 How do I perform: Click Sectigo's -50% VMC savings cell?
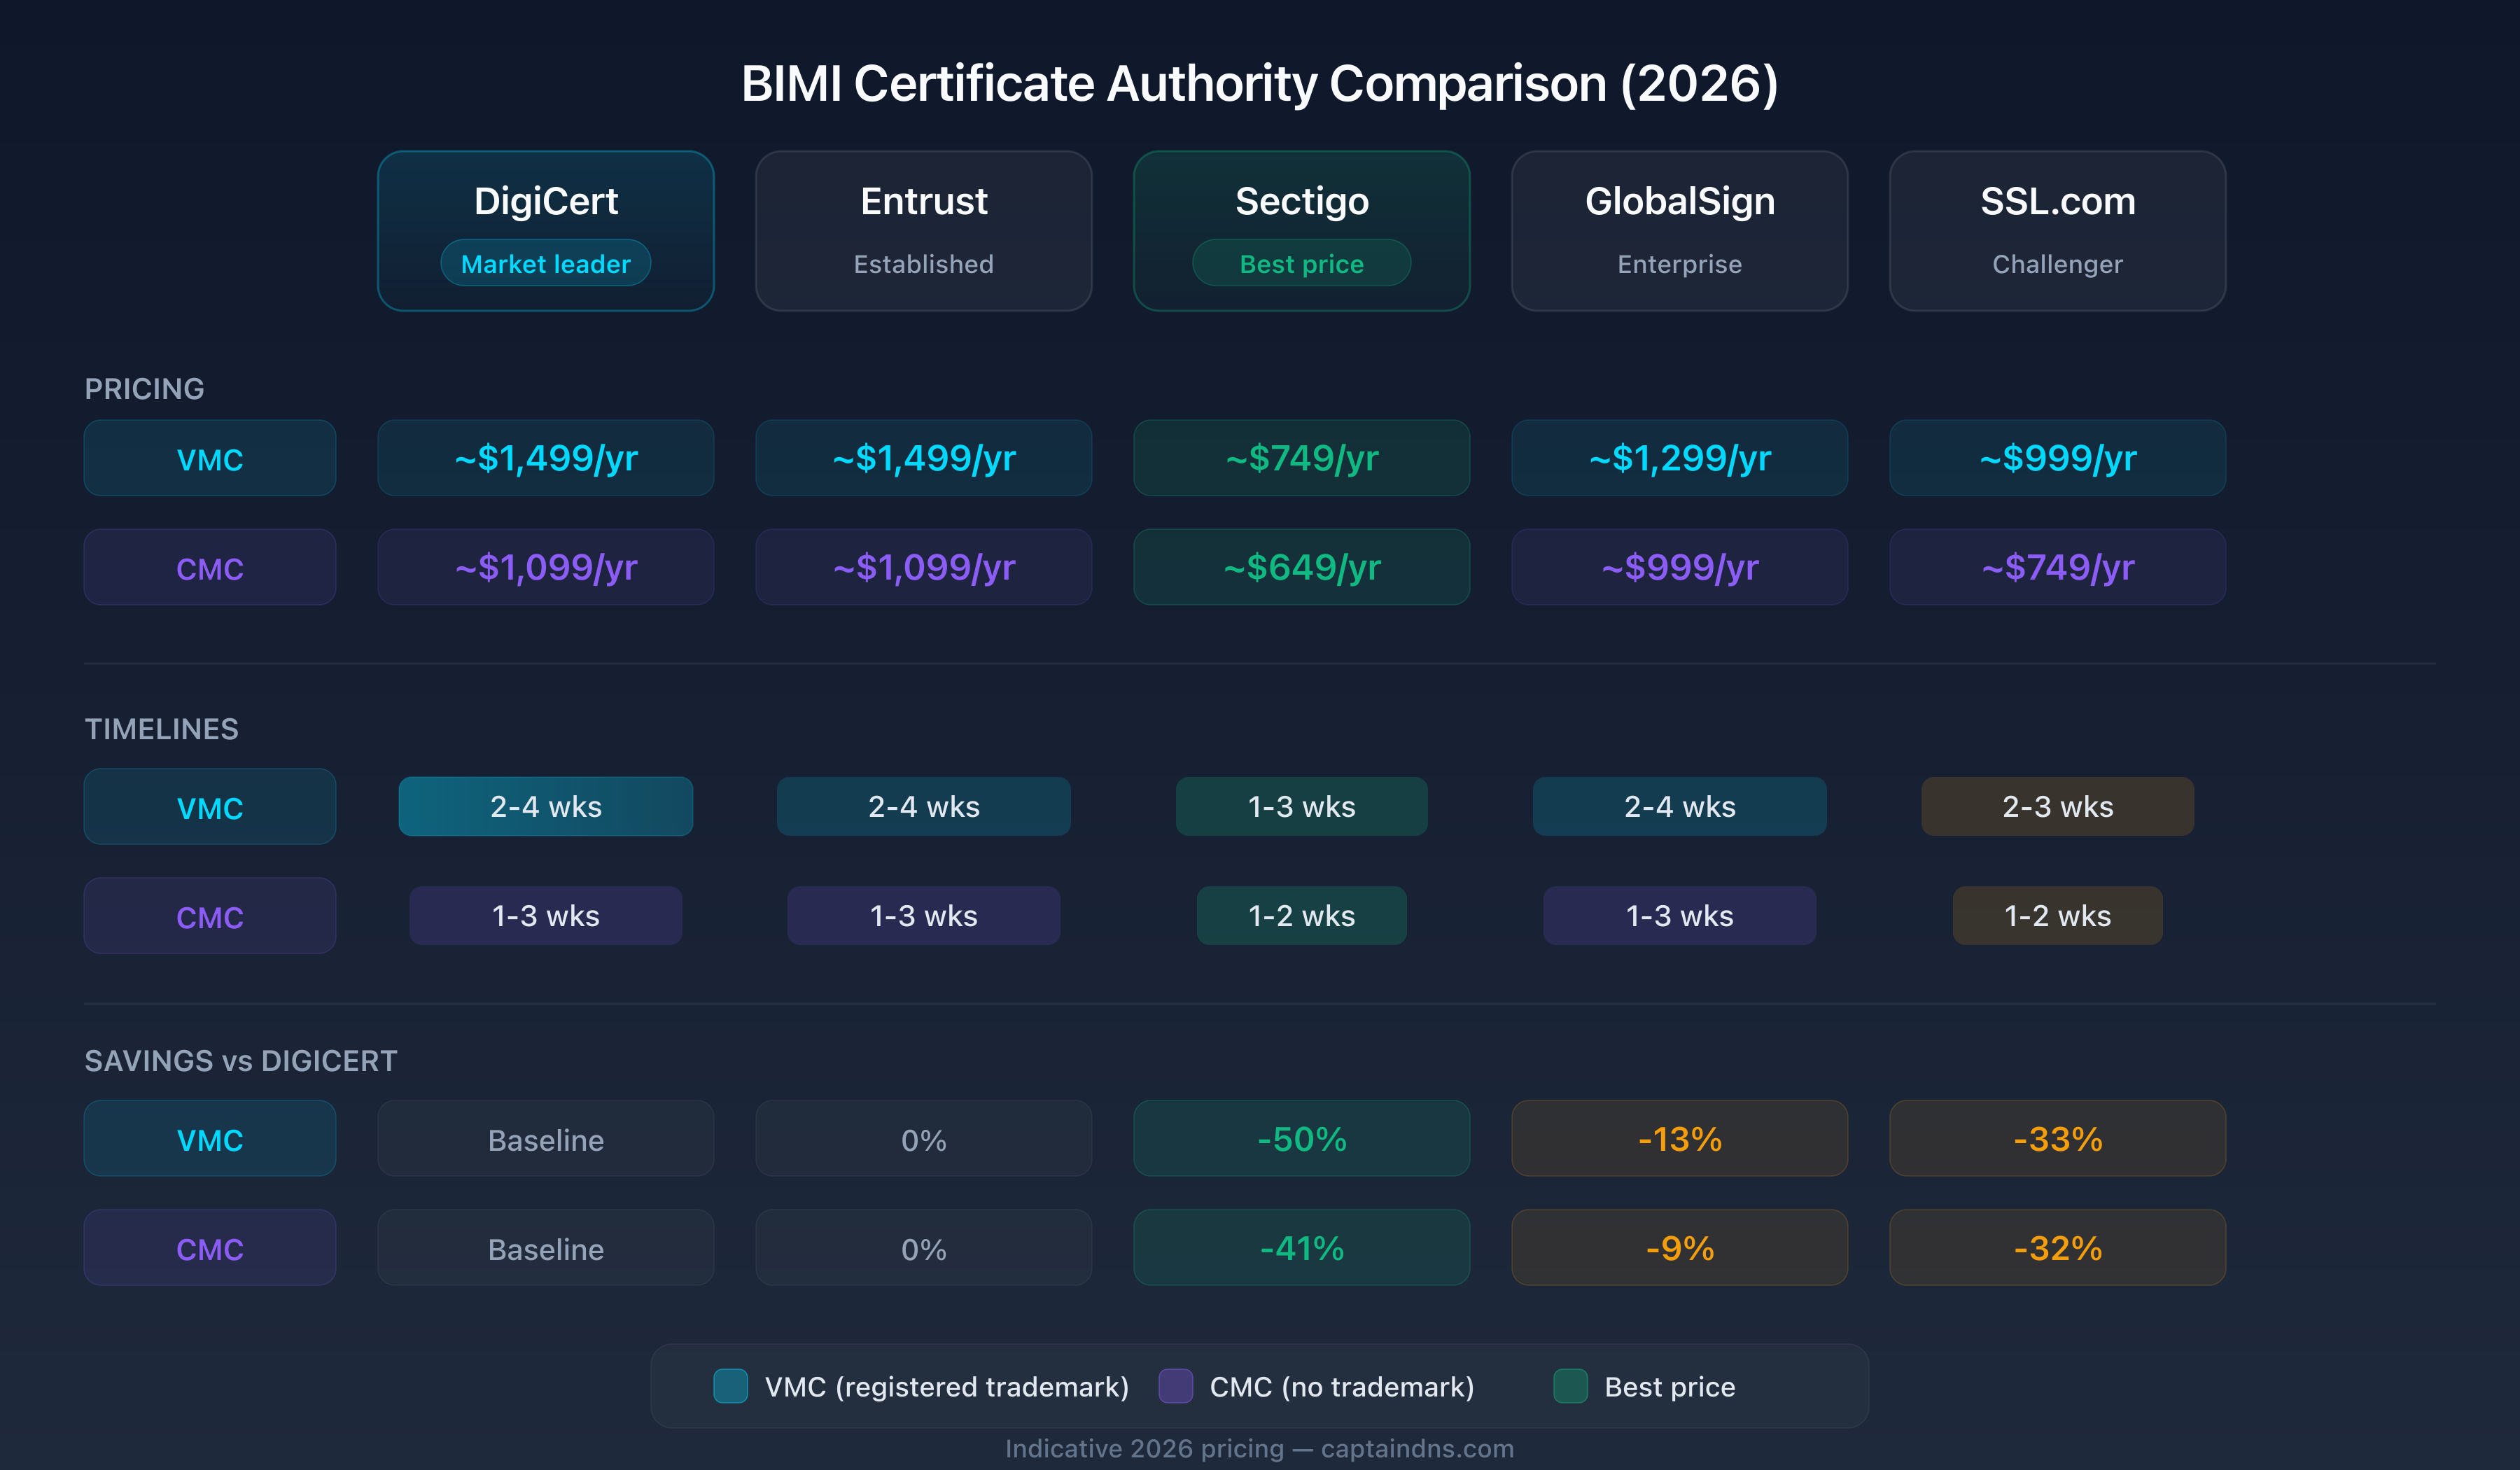[1301, 1139]
